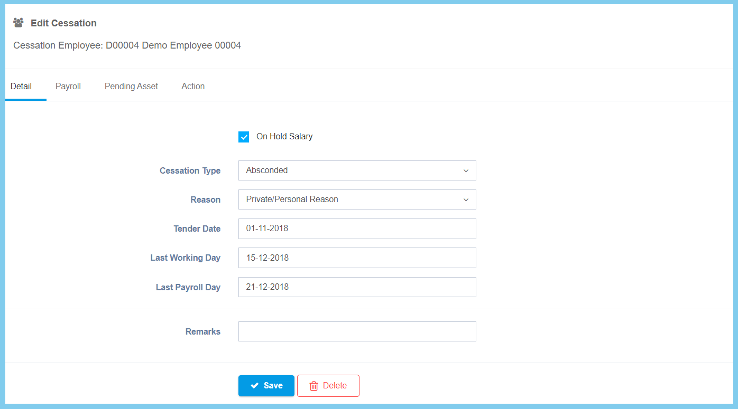Select the Detail tab
738x409 pixels.
pyautogui.click(x=21, y=86)
